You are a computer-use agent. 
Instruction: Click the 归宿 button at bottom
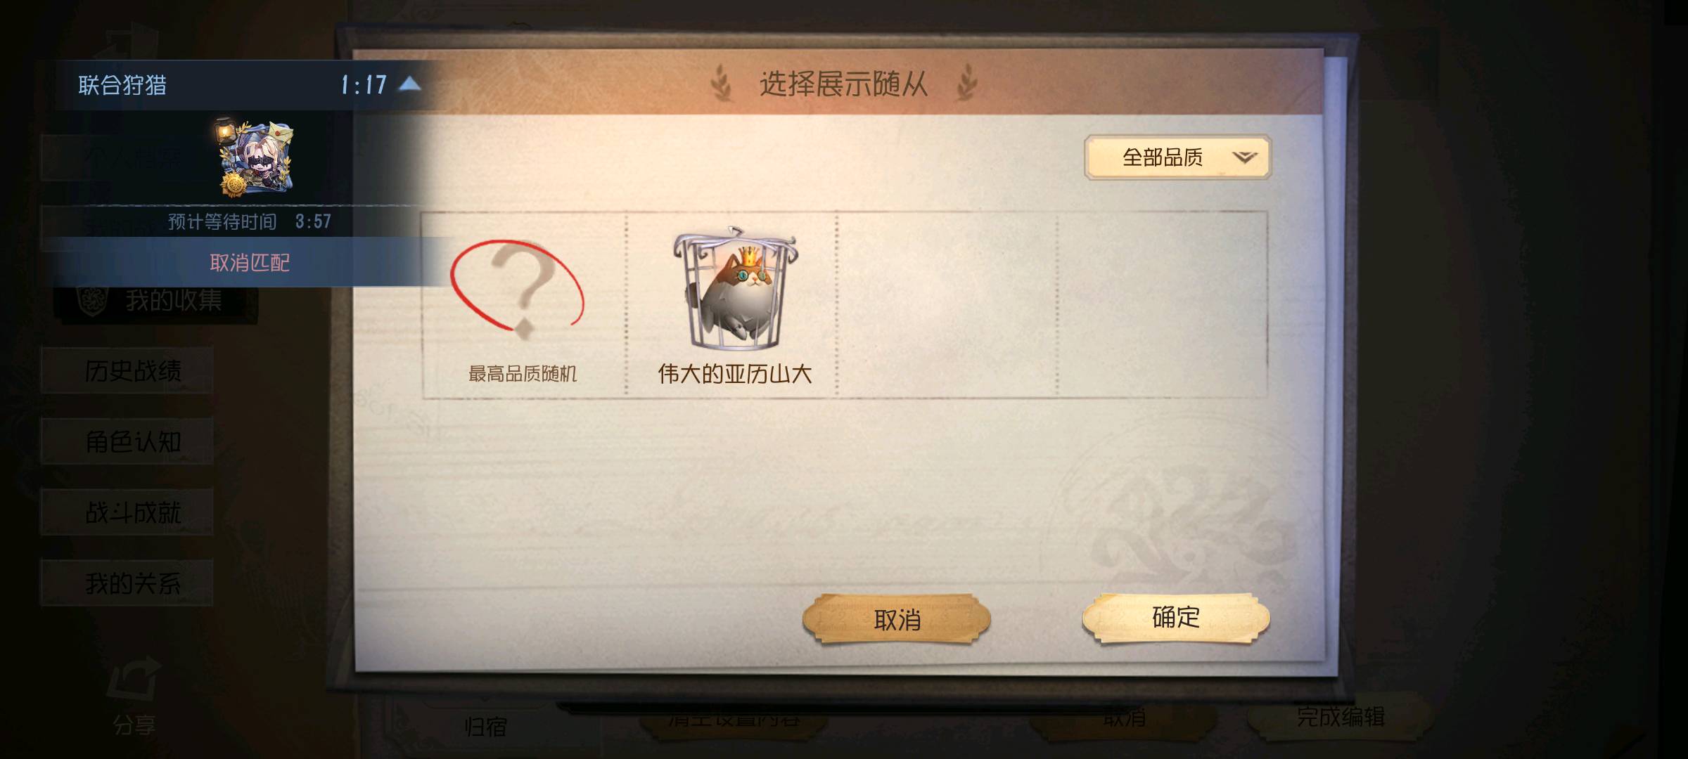coord(485,726)
